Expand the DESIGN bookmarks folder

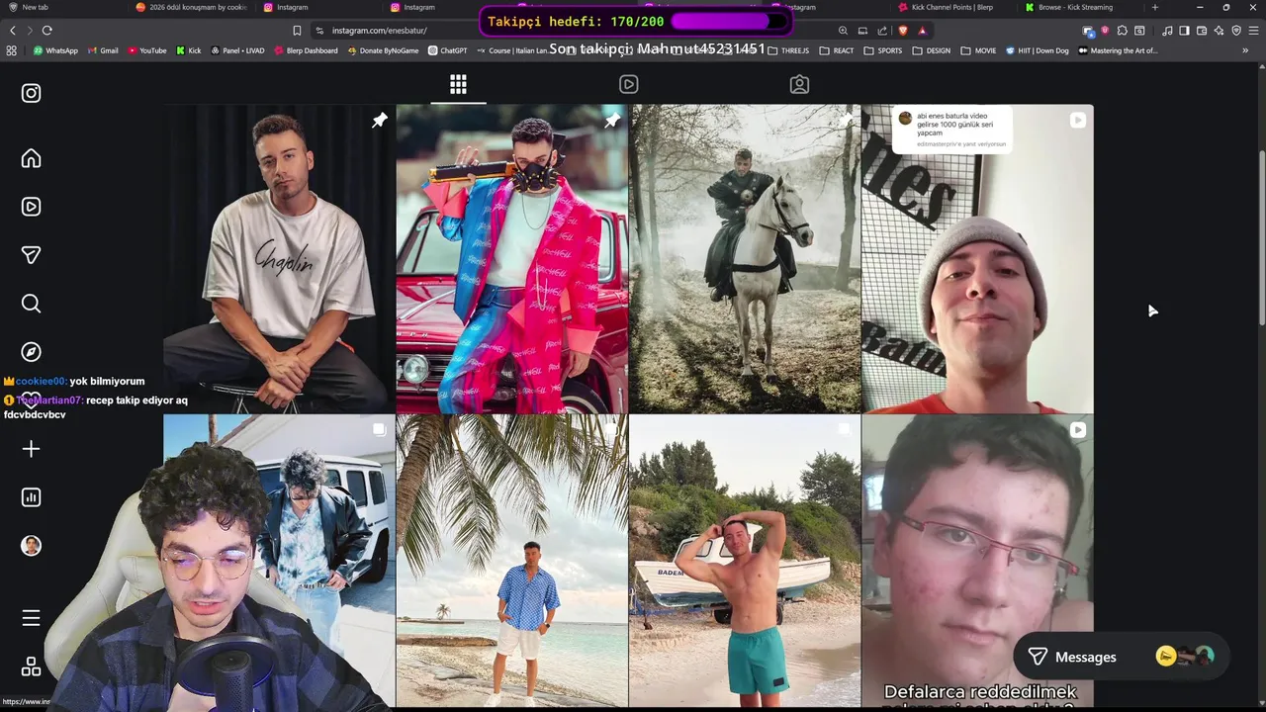[x=932, y=50]
